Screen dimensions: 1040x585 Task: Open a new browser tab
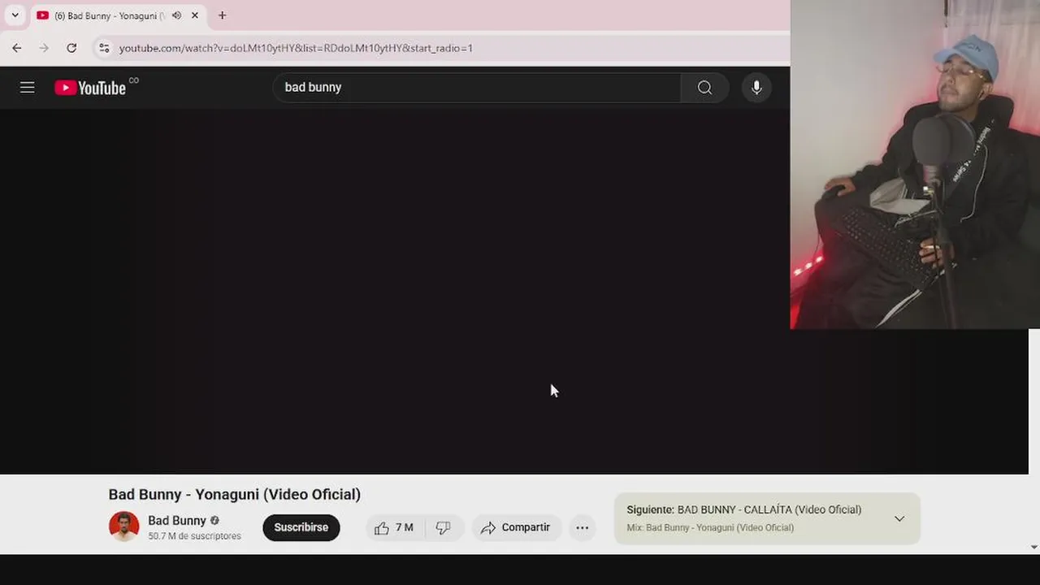[222, 15]
